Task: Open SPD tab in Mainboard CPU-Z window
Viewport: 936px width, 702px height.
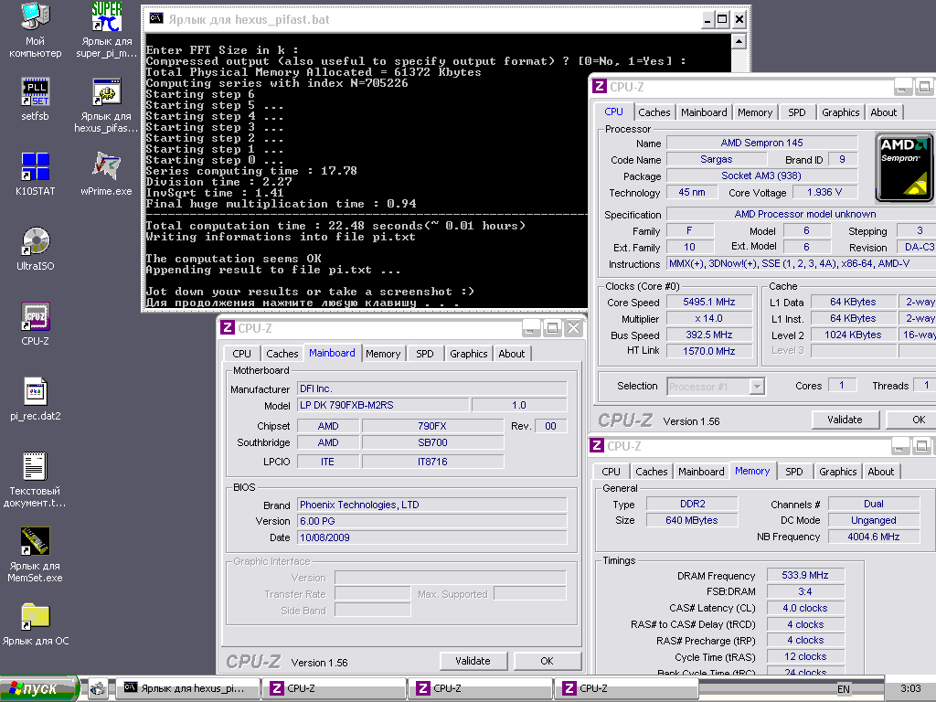Action: point(425,354)
